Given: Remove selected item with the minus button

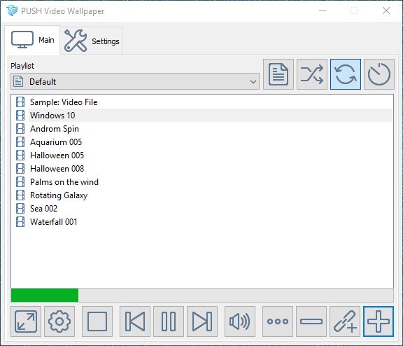Looking at the screenshot, I should click(x=311, y=321).
